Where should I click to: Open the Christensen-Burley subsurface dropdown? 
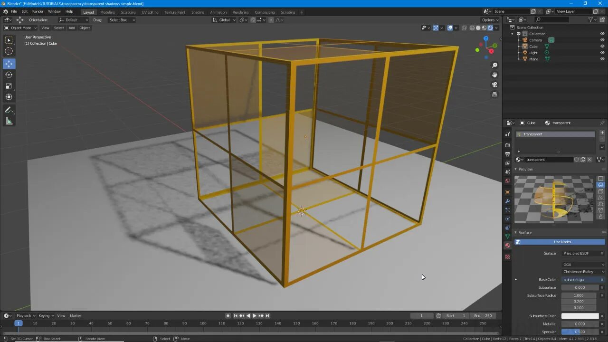pyautogui.click(x=583, y=272)
